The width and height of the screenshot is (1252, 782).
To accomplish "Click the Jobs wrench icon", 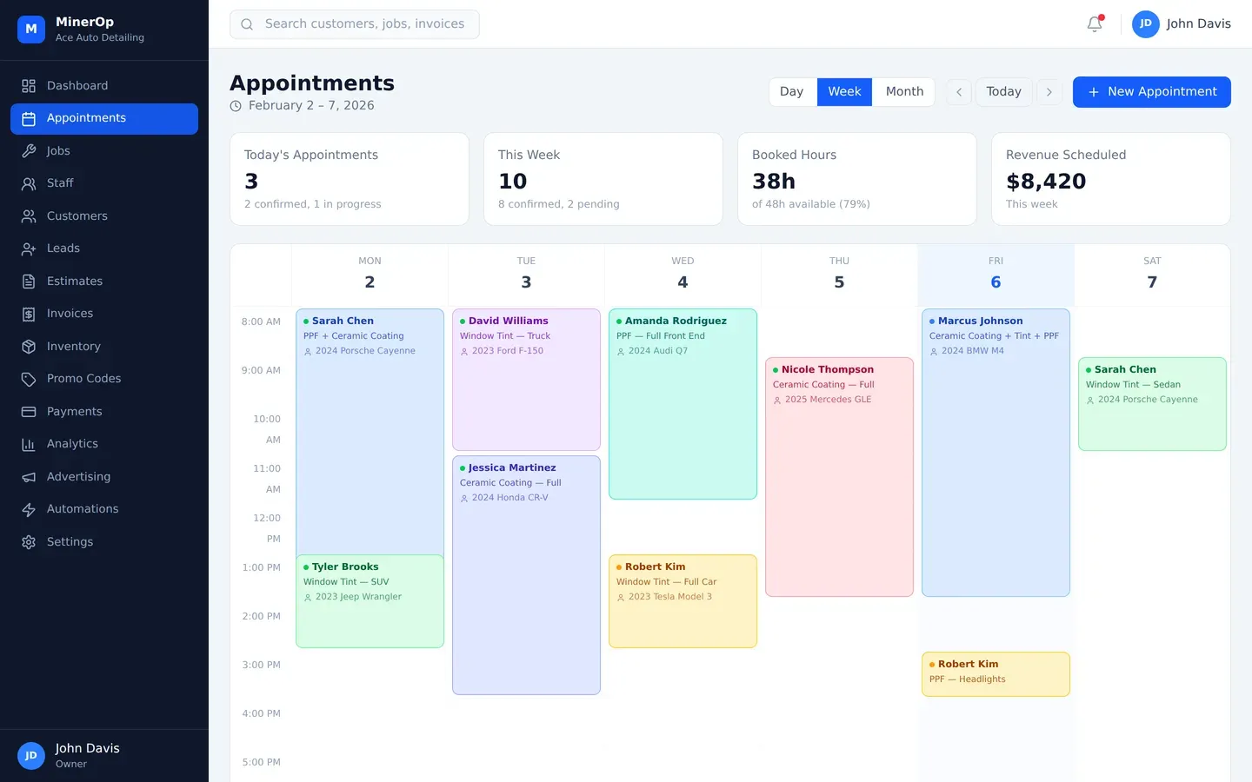I will (29, 151).
